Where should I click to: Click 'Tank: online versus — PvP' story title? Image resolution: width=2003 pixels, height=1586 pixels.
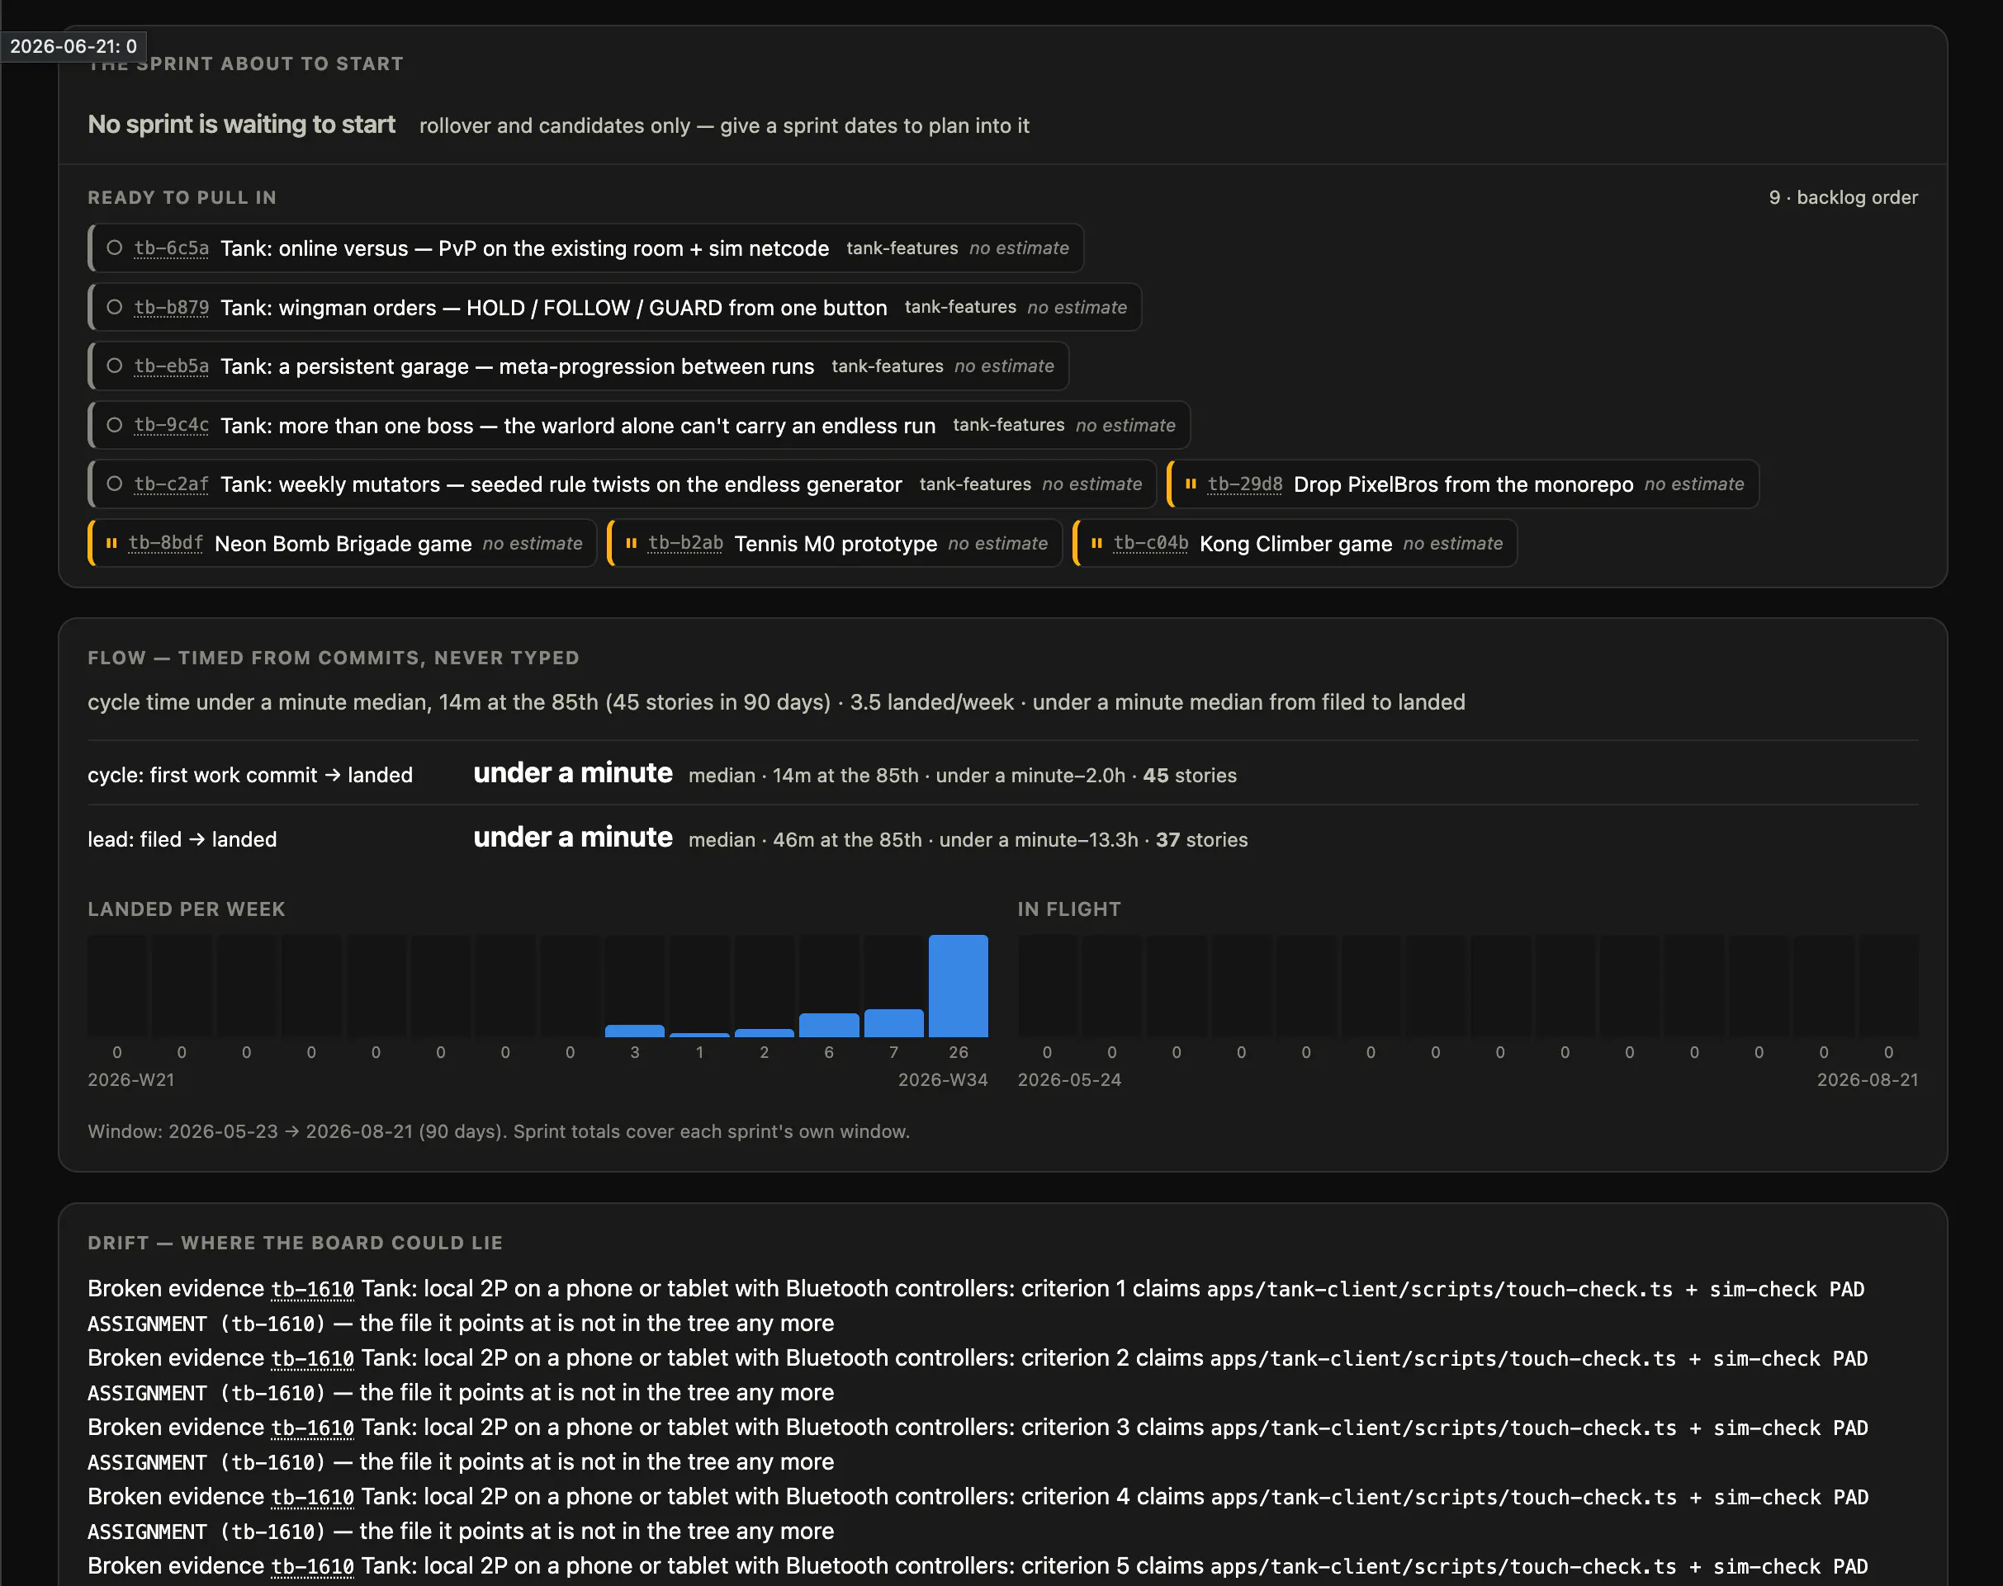(525, 248)
